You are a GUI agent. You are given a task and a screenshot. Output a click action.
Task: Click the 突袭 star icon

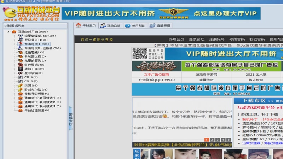21,86
